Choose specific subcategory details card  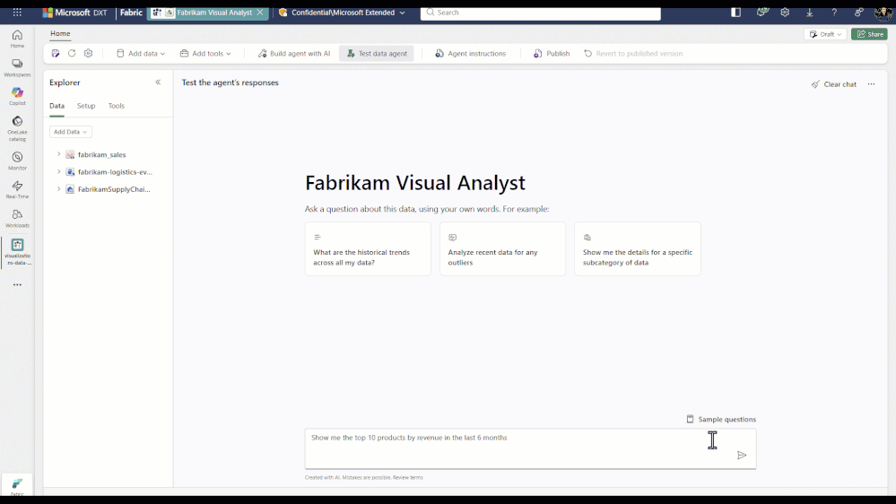638,249
